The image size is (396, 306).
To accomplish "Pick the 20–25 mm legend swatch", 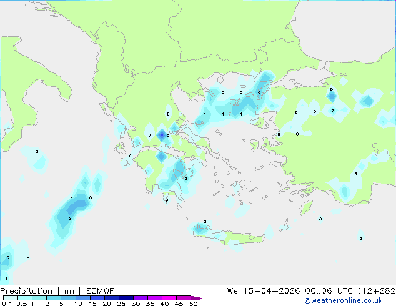I will (111, 298).
